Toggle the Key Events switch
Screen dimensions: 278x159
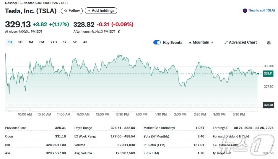tap(157, 42)
